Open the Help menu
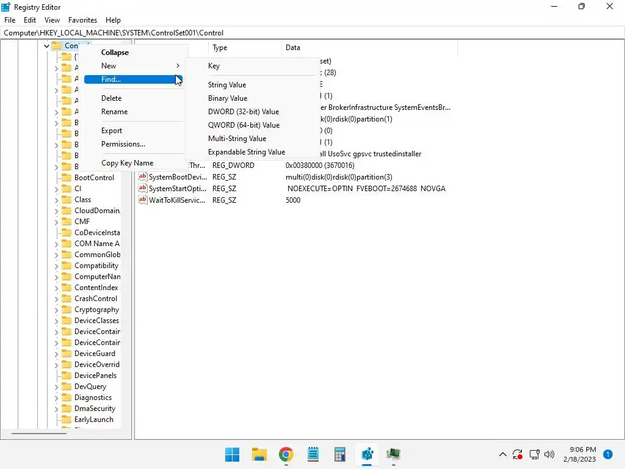 113,20
